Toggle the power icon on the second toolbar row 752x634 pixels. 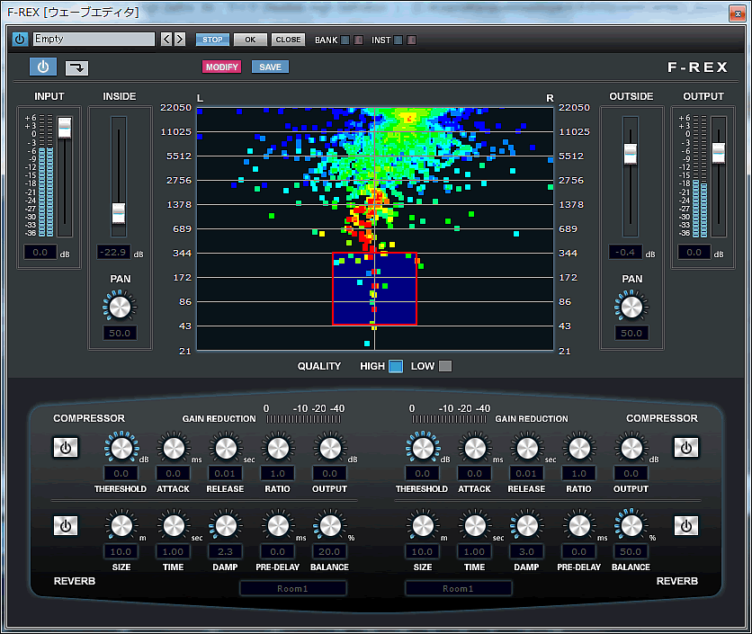pyautogui.click(x=44, y=67)
